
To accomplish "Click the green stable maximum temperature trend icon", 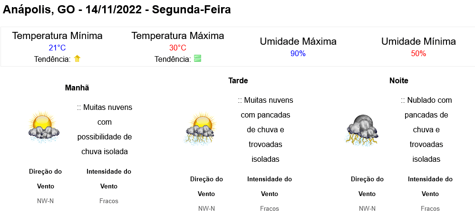I will pyautogui.click(x=197, y=59).
